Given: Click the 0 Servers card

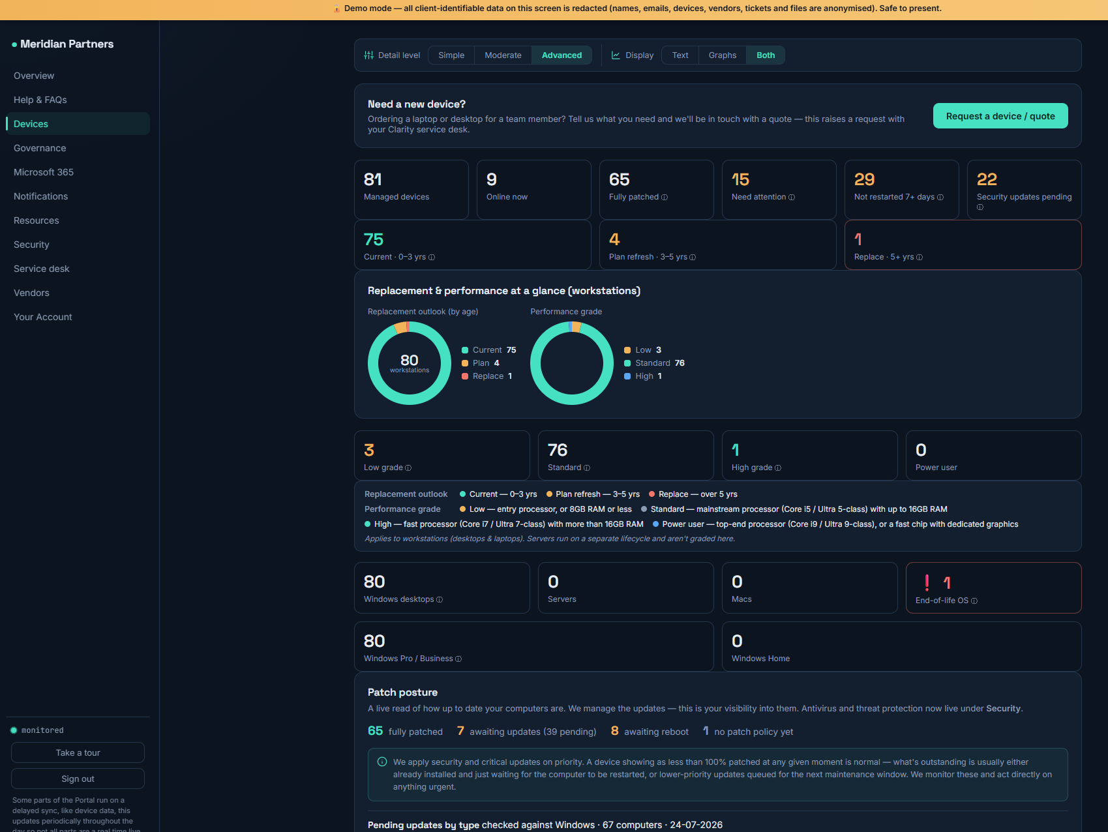Looking at the screenshot, I should [x=626, y=587].
